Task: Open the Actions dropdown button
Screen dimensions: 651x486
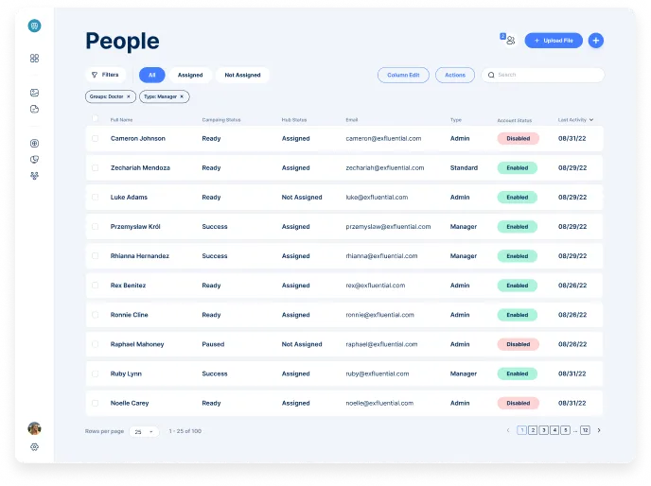Action: click(455, 75)
